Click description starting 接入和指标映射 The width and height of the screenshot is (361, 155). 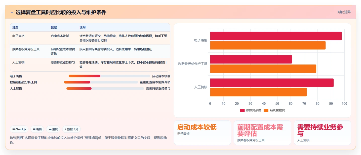[x=116, y=49]
